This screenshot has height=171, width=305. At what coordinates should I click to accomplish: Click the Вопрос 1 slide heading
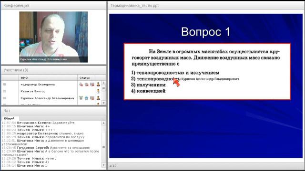click(x=205, y=32)
